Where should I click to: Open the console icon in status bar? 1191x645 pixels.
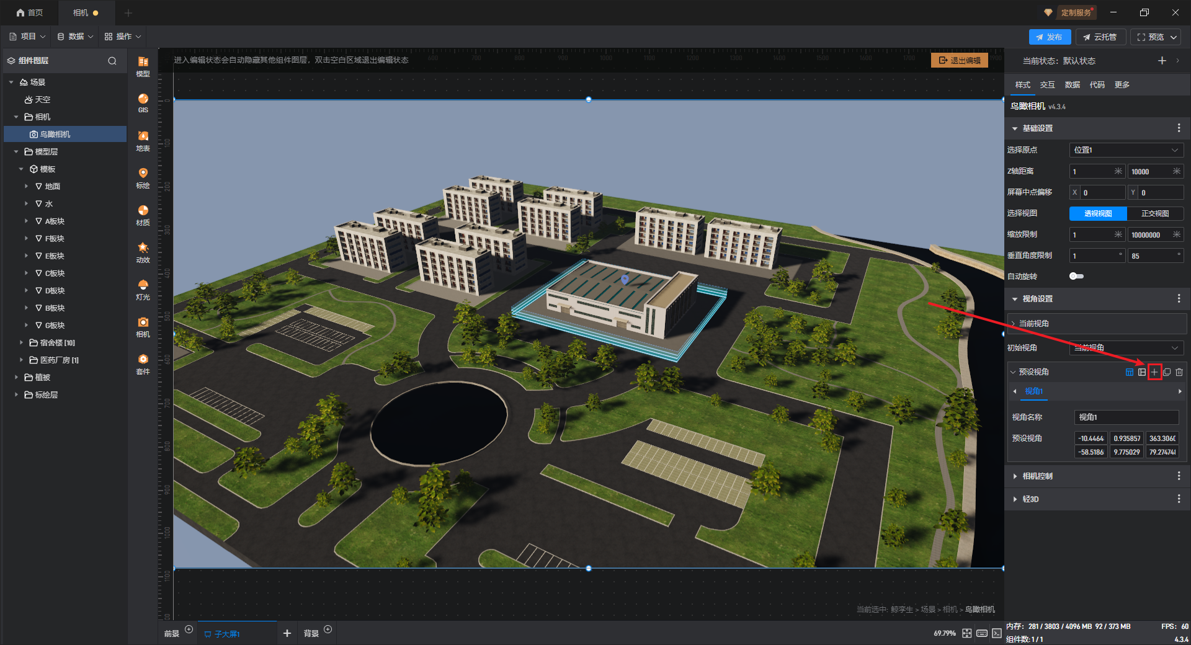click(996, 633)
